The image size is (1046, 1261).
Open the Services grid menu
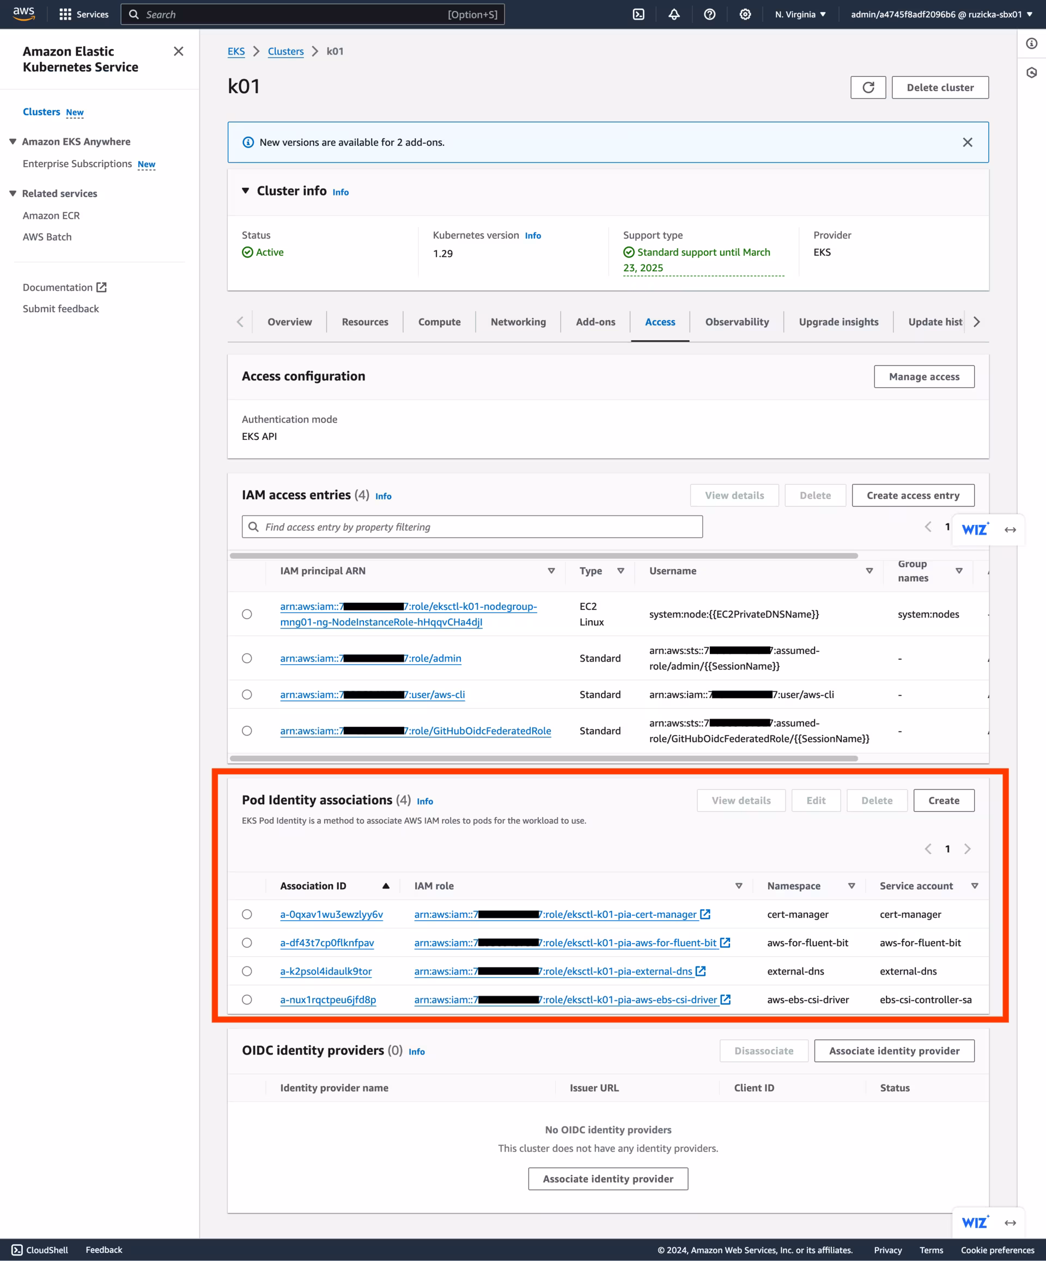point(65,14)
